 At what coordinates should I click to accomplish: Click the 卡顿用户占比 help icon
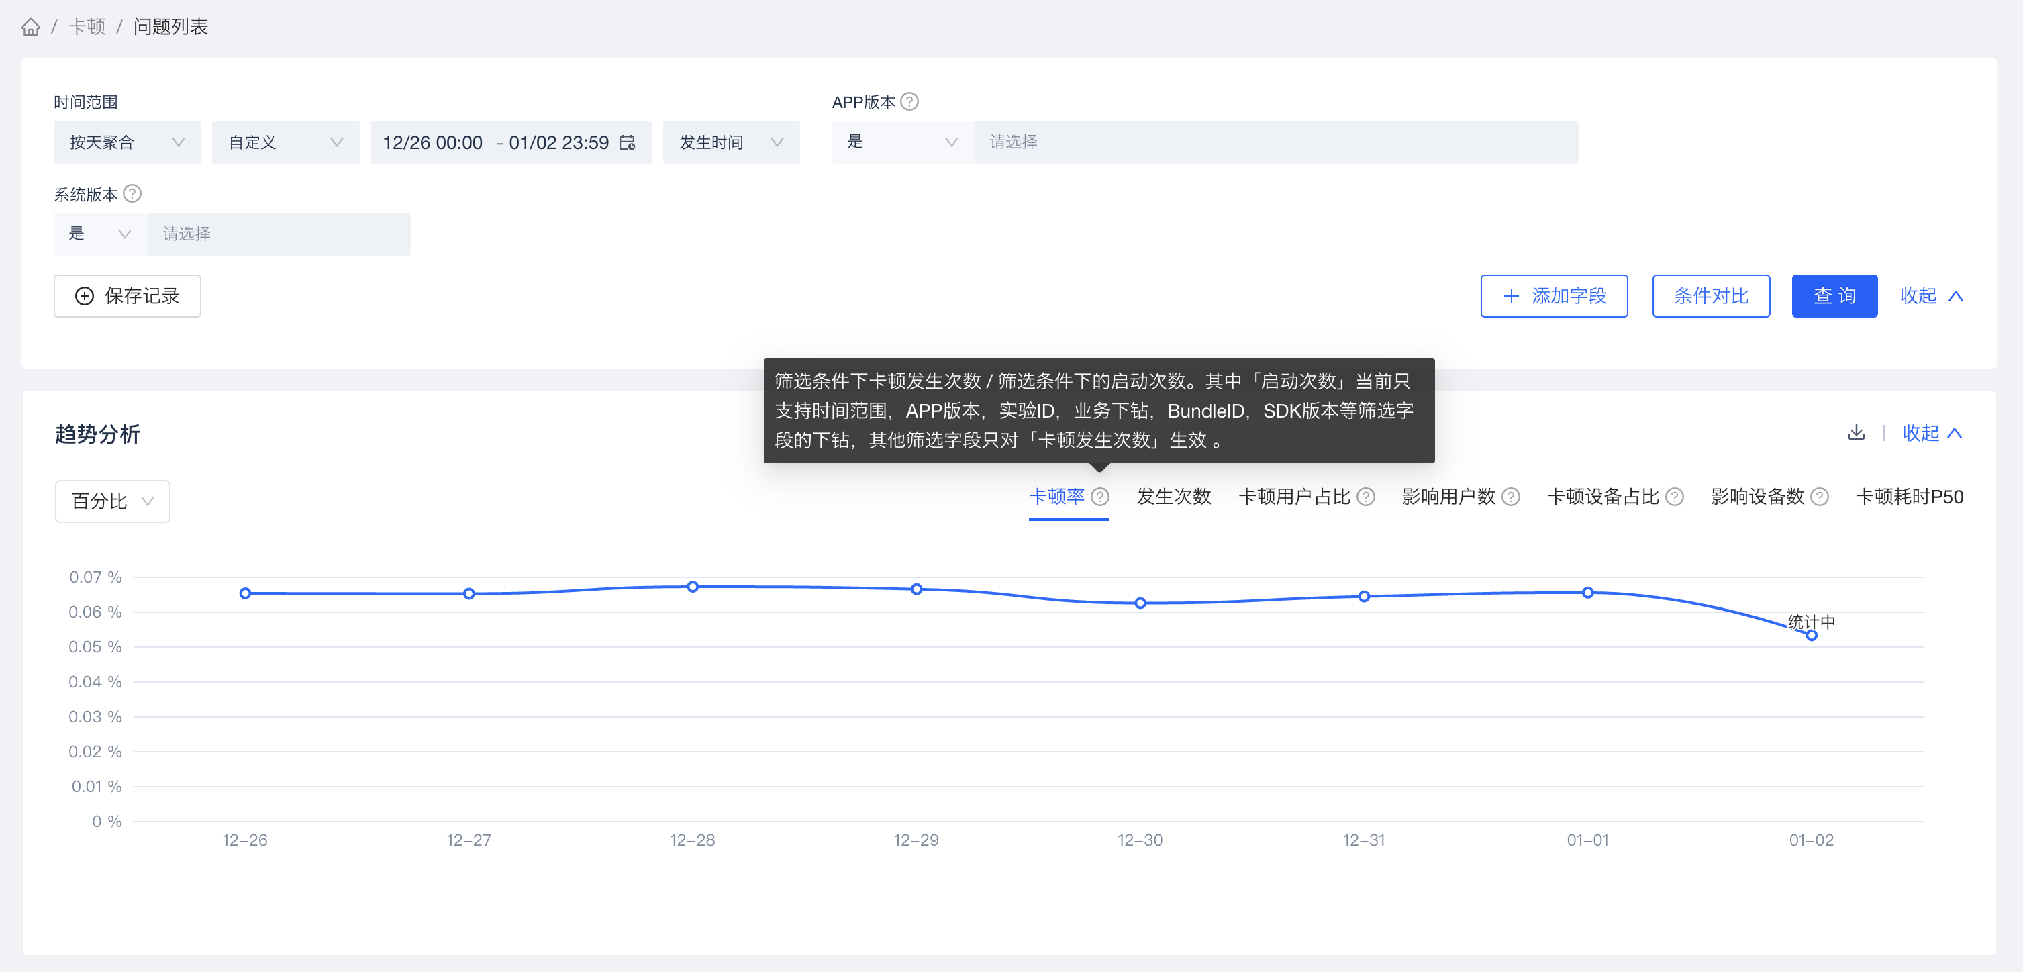point(1366,497)
